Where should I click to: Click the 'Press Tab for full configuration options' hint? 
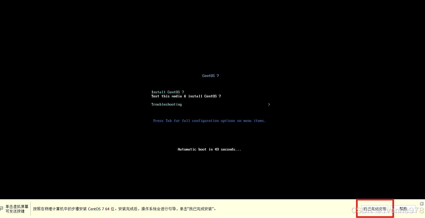tap(209, 121)
